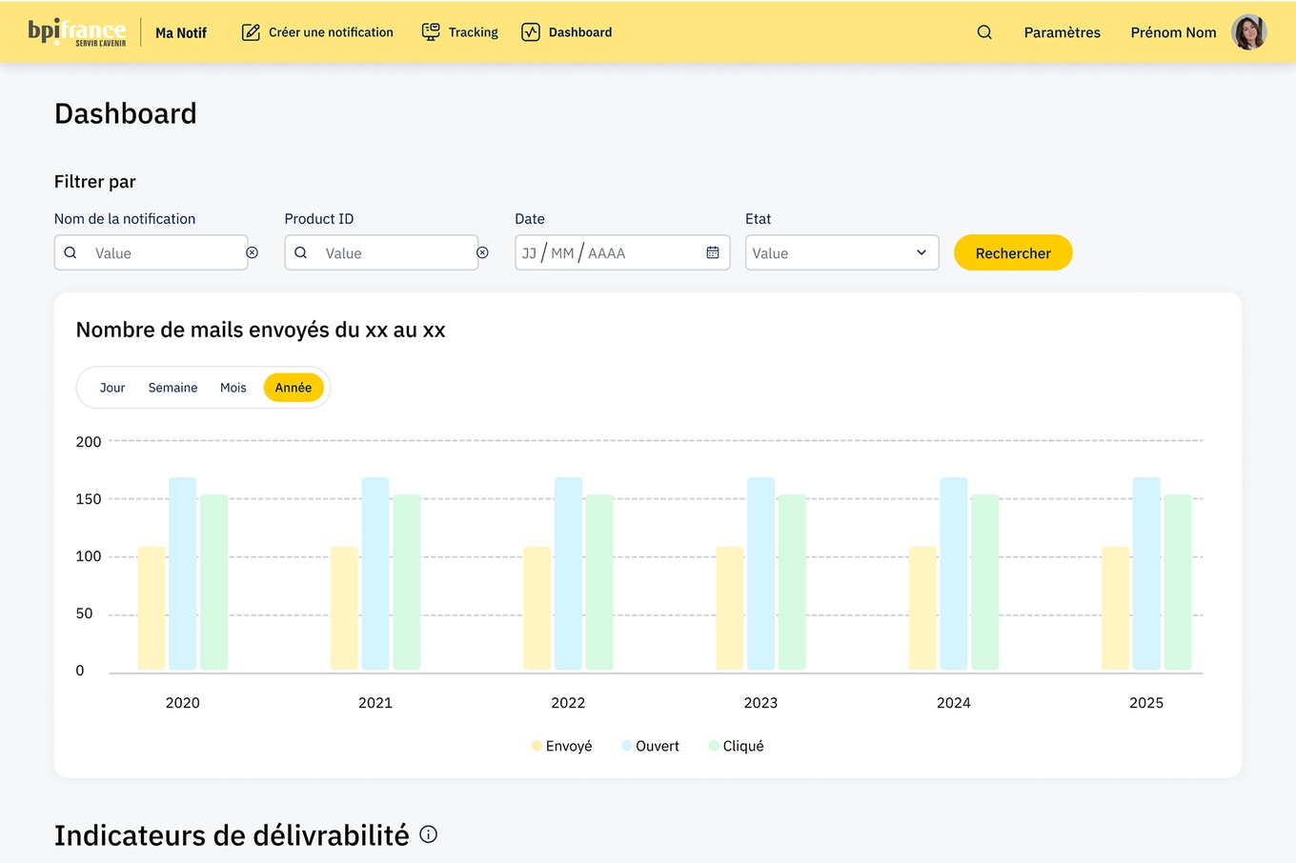Click the 2021 axis label

coord(375,703)
